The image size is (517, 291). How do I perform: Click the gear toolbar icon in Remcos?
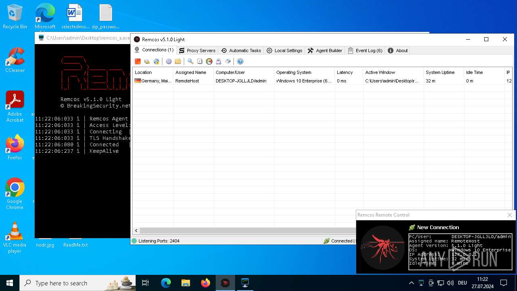tap(169, 61)
